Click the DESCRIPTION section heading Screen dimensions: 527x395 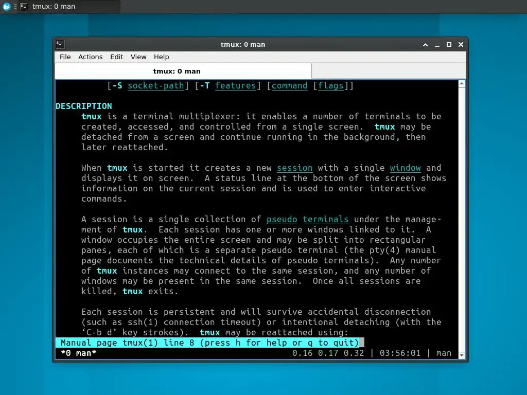click(x=84, y=106)
